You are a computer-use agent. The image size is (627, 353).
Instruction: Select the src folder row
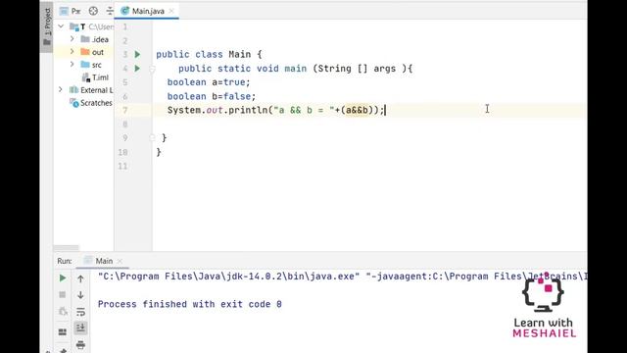(x=83, y=65)
